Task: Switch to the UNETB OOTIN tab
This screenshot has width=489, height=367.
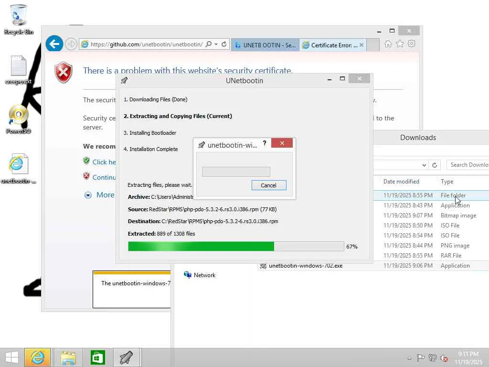Action: pyautogui.click(x=265, y=45)
